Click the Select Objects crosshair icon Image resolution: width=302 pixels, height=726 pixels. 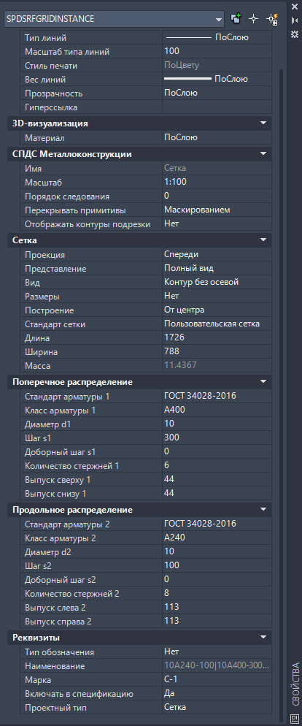pos(253,19)
